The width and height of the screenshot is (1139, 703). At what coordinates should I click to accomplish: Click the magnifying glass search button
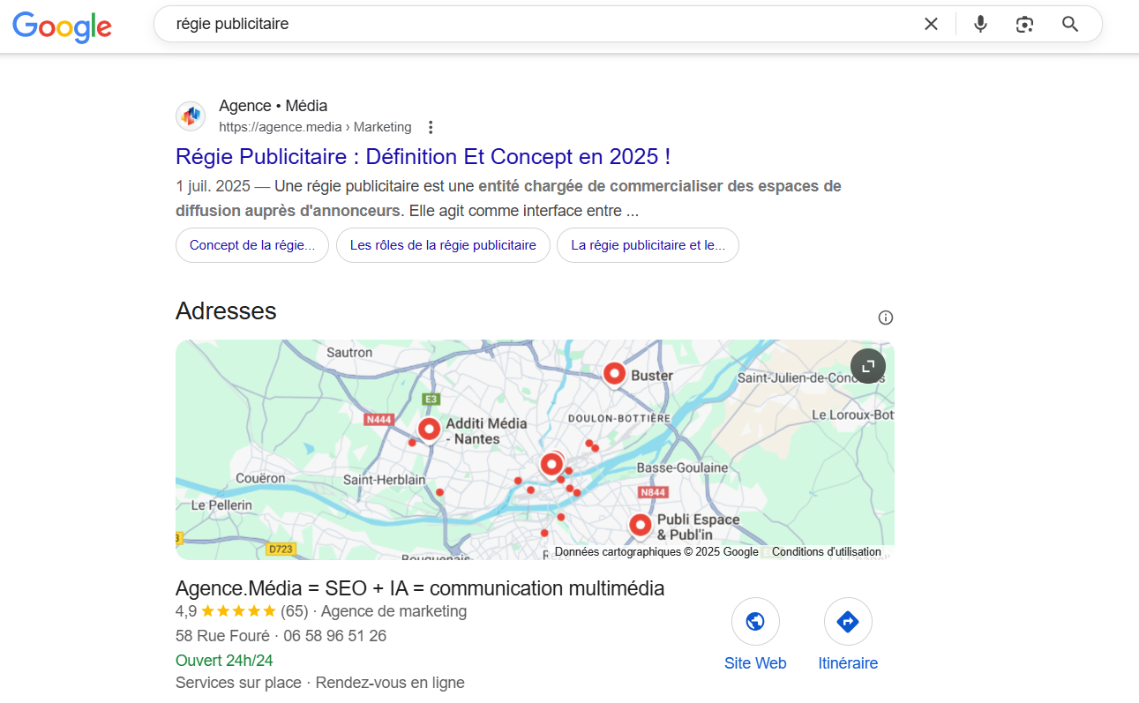click(x=1070, y=24)
